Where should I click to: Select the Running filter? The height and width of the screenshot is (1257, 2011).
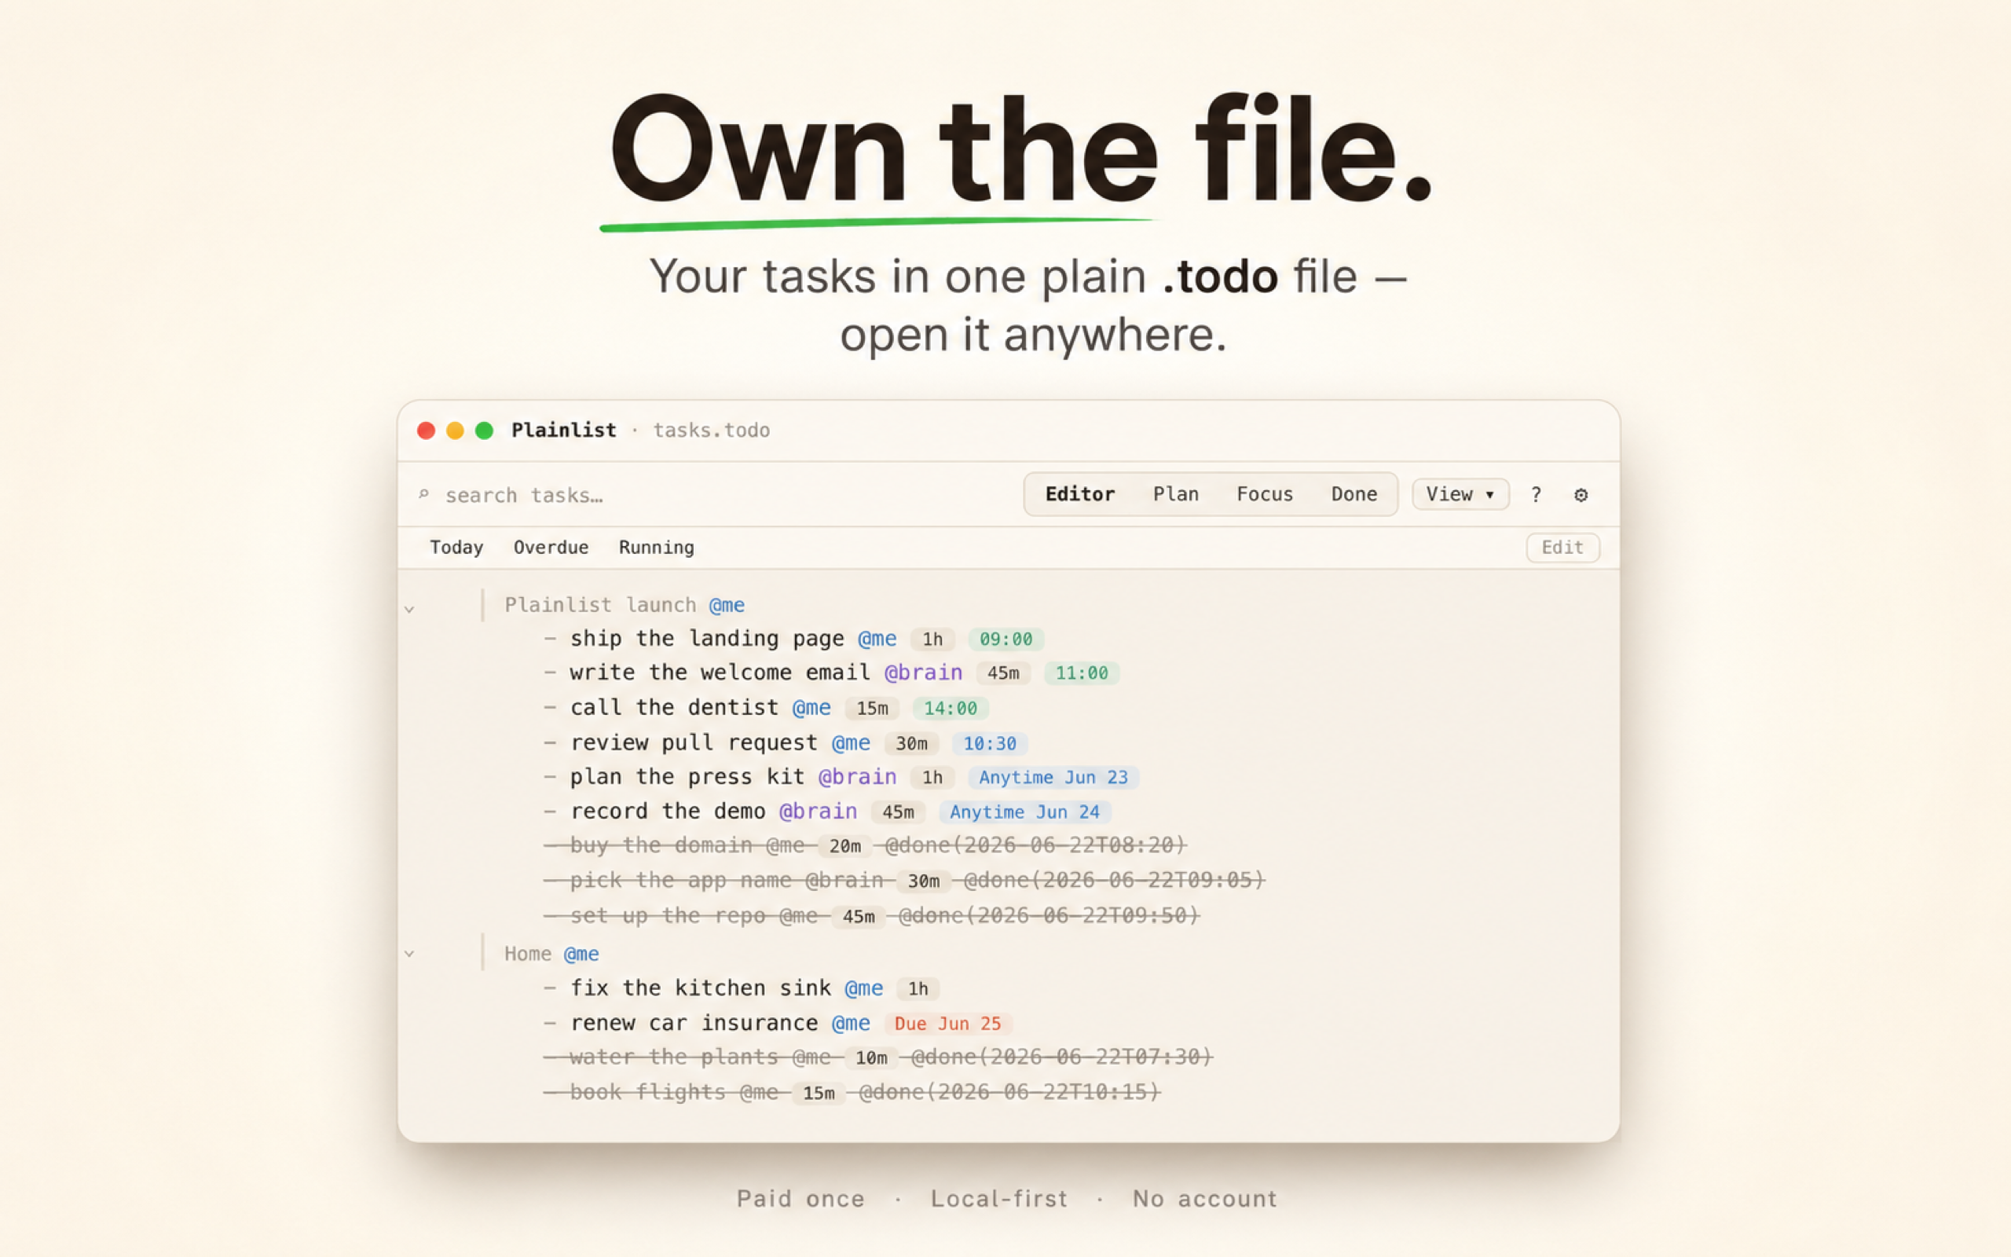(x=657, y=547)
